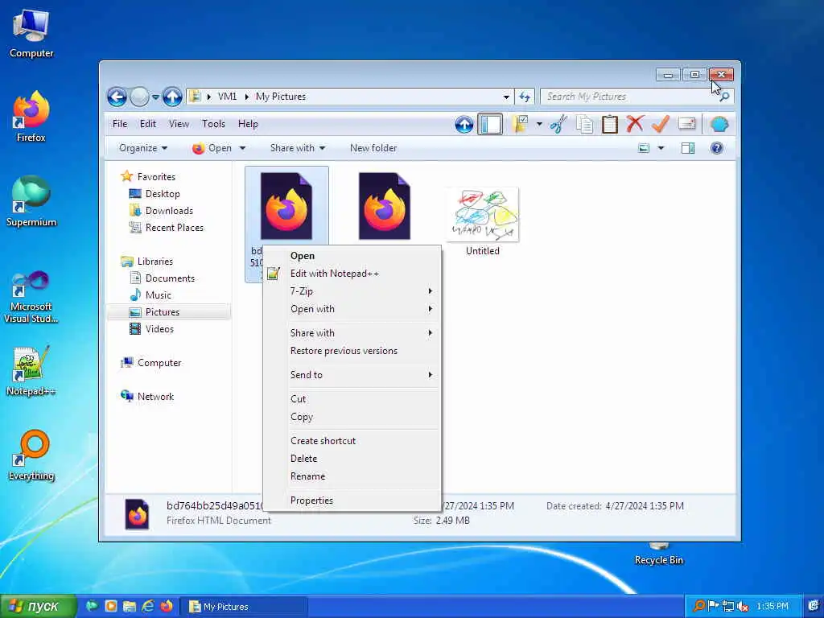Click the email envelope toolbar icon

pyautogui.click(x=687, y=124)
